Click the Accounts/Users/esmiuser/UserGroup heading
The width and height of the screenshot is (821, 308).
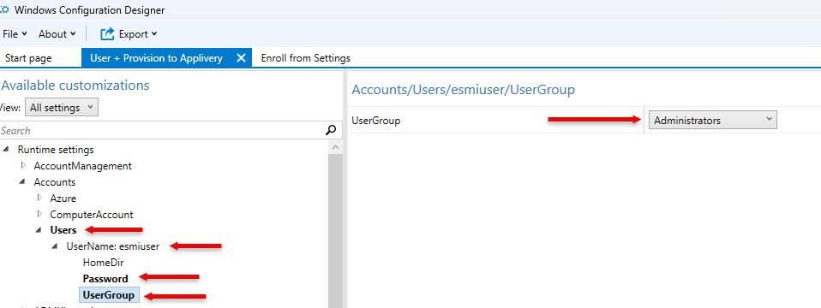pos(464,90)
